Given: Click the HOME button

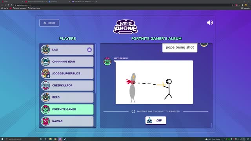Looking at the screenshot, I should [x=49, y=23].
